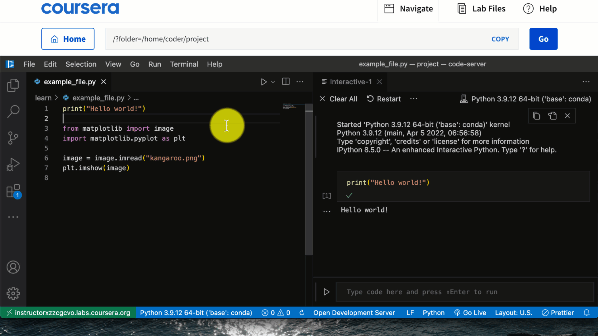598x336 pixels.
Task: Open the Selection menu
Action: point(81,64)
